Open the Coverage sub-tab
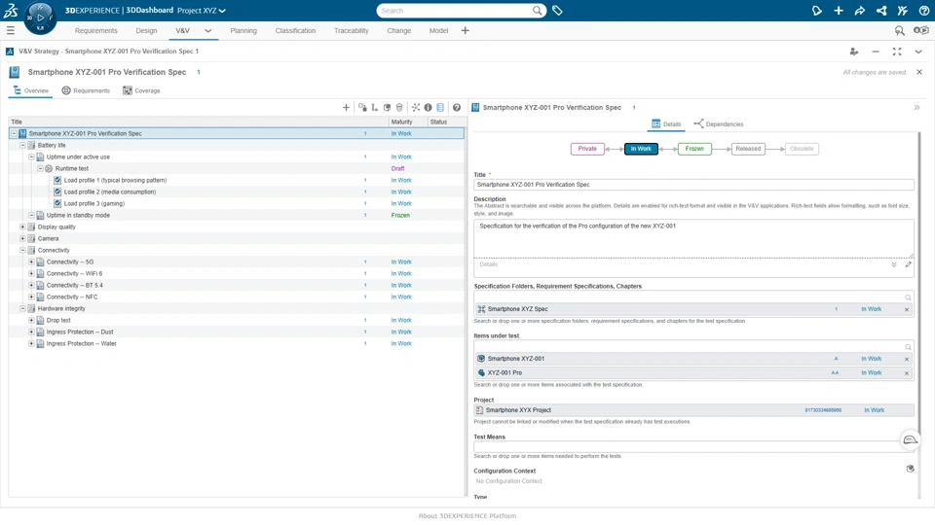This screenshot has width=935, height=525. coord(141,90)
